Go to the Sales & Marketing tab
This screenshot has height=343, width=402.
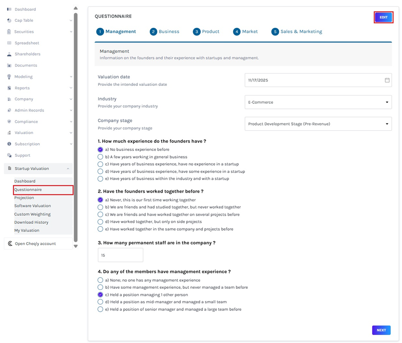pyautogui.click(x=296, y=32)
